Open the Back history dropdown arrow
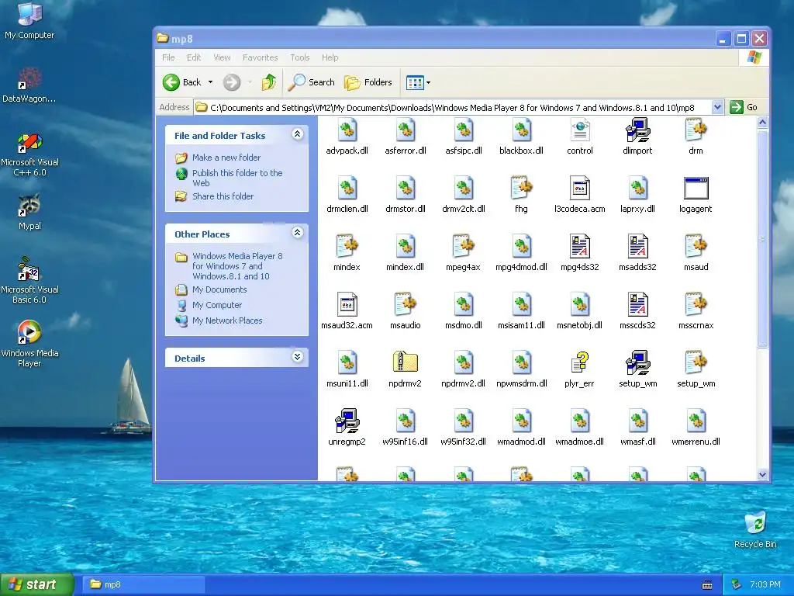794x596 pixels. pos(210,82)
